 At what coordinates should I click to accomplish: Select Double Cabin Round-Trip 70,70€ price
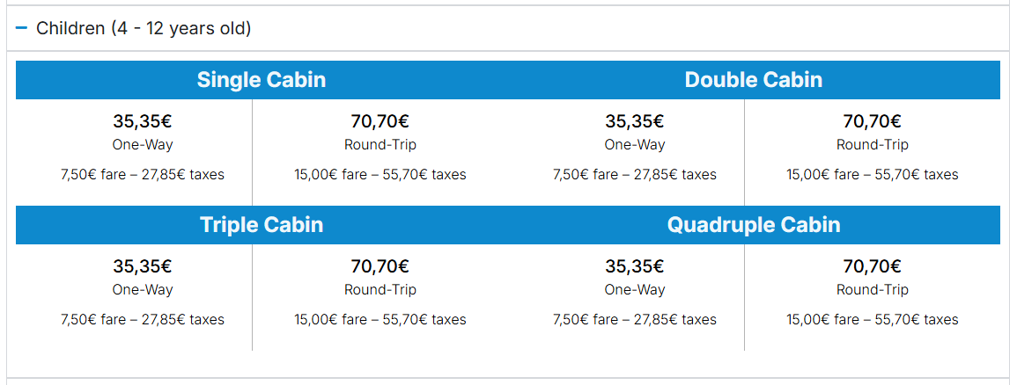click(x=872, y=121)
